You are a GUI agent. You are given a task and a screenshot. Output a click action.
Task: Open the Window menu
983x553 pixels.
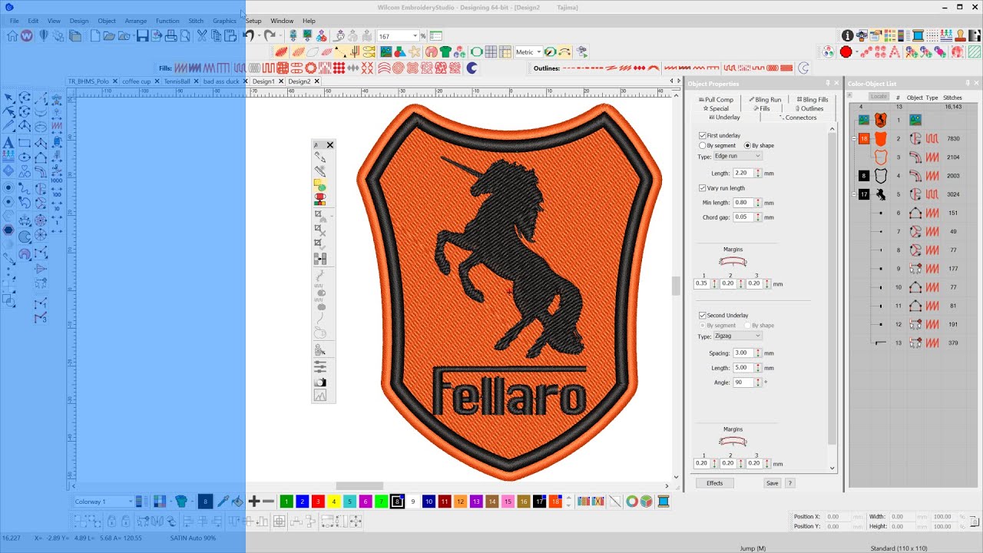coord(282,21)
